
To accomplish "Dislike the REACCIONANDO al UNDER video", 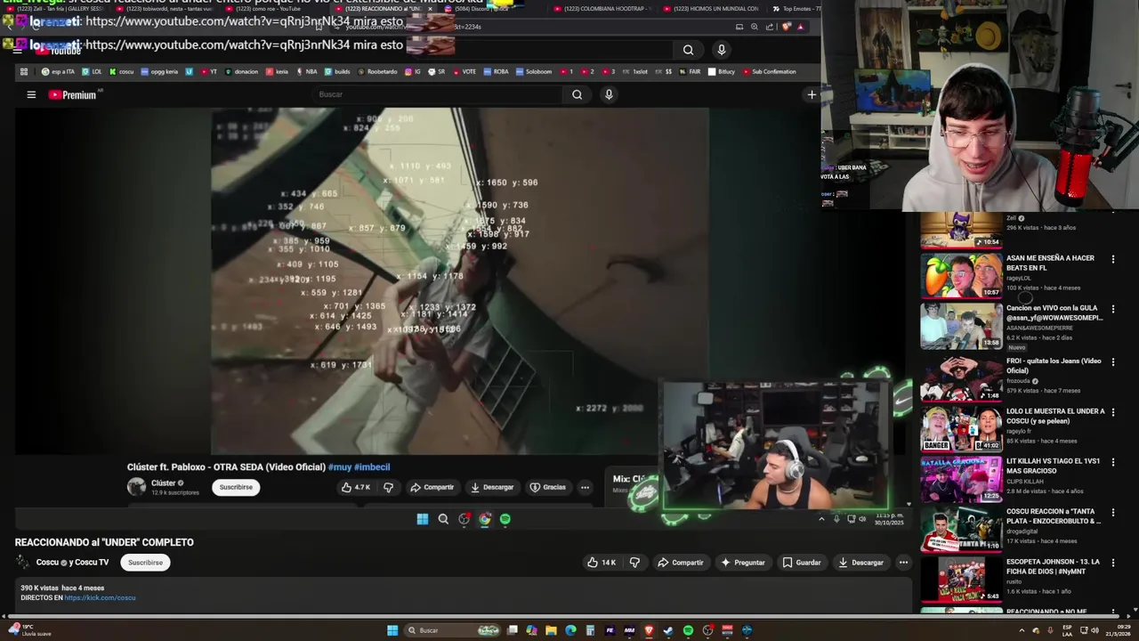I will pos(634,563).
